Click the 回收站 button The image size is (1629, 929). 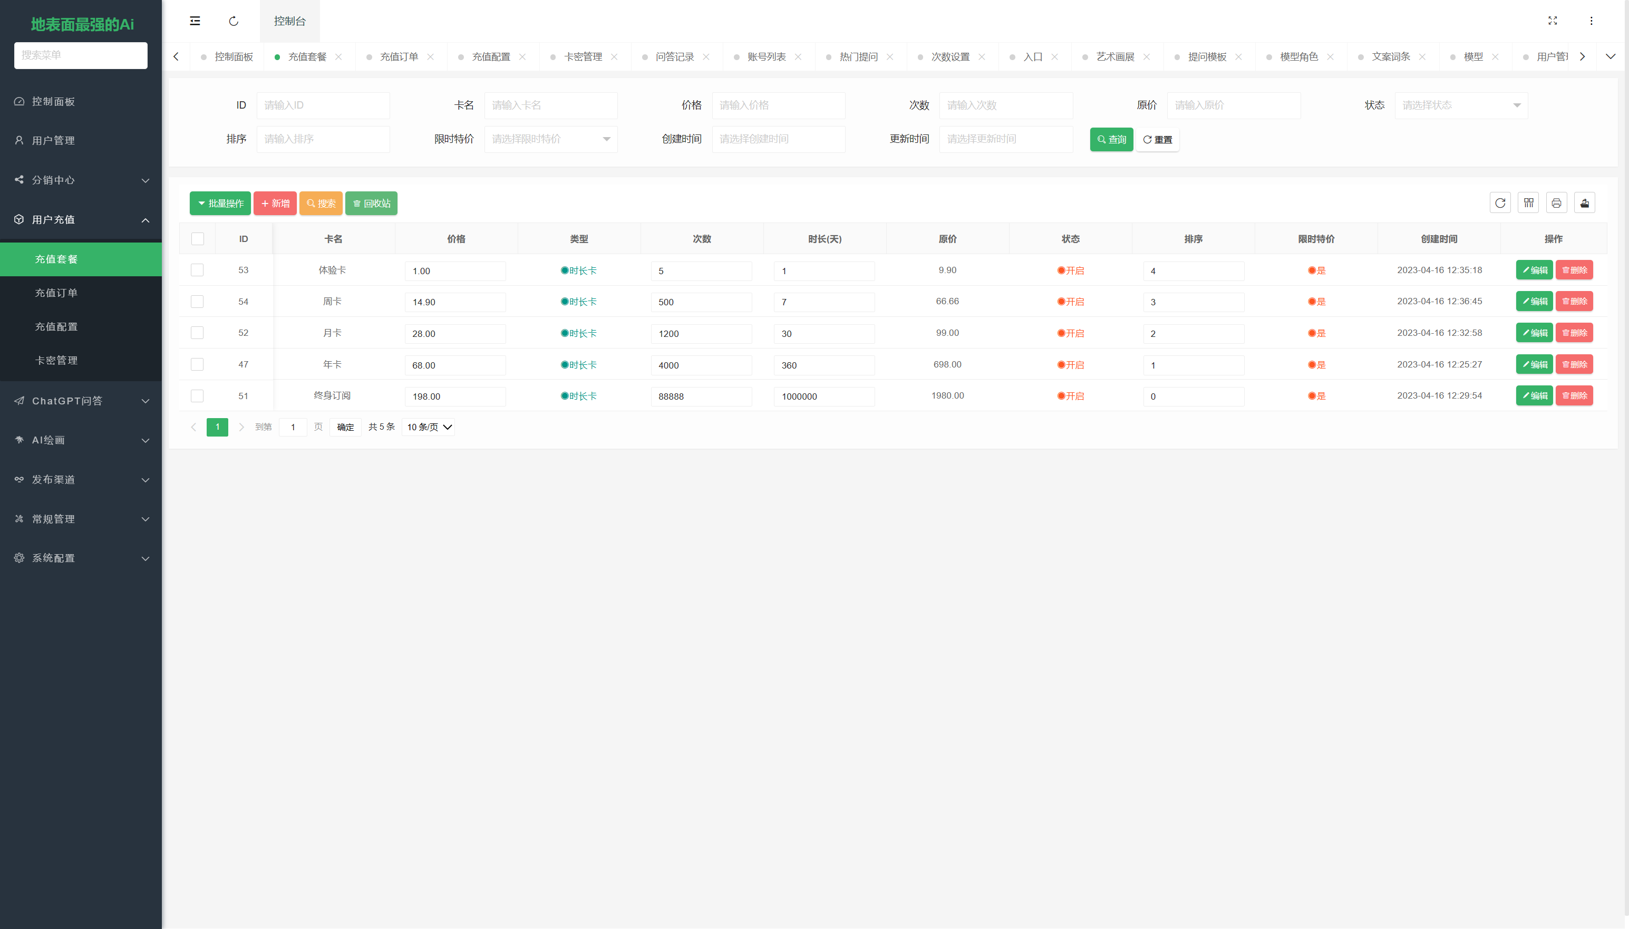pyautogui.click(x=371, y=204)
